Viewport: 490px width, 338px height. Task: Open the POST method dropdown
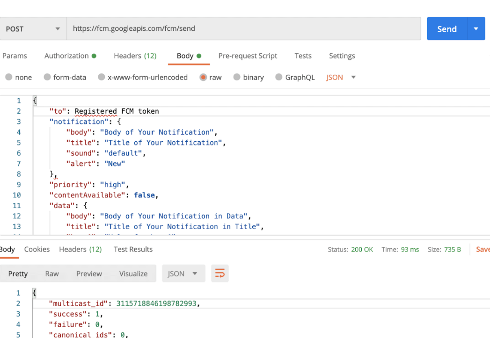click(33, 29)
